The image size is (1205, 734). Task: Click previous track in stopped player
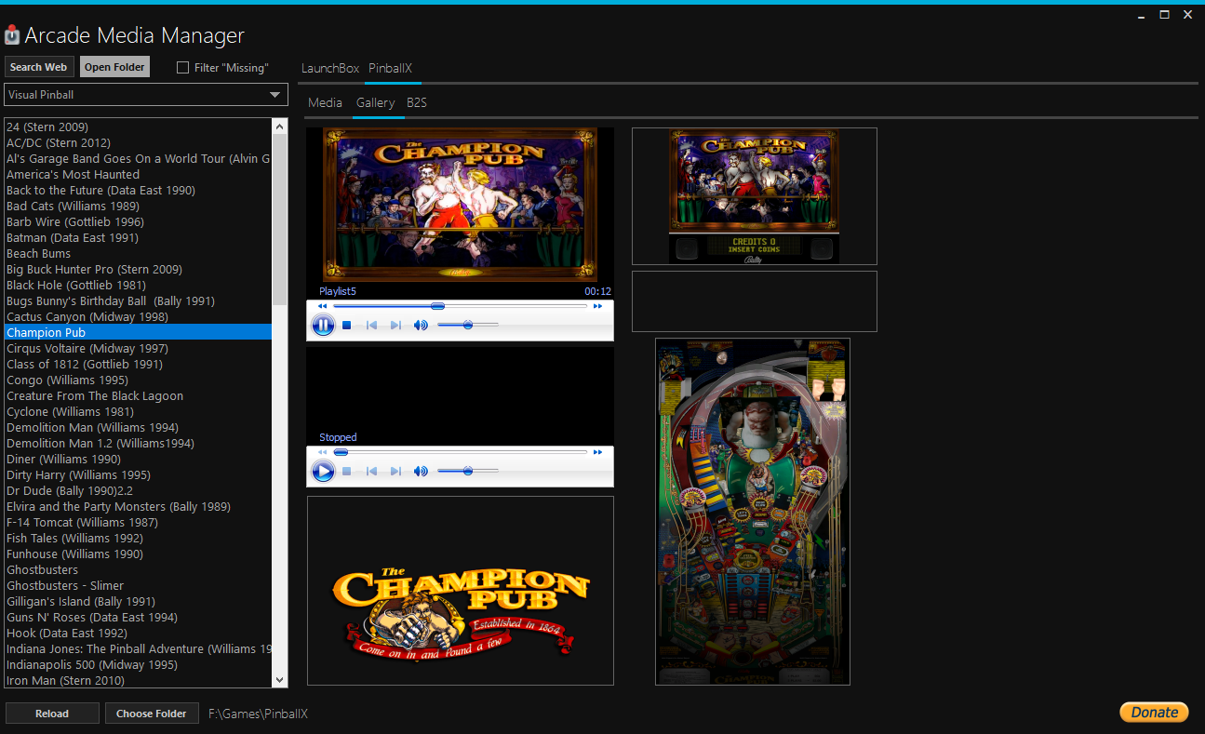click(371, 471)
